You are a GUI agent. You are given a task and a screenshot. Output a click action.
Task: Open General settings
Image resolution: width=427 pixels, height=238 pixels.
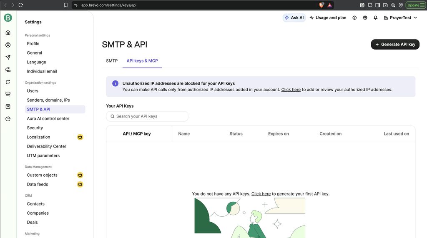[x=34, y=53]
